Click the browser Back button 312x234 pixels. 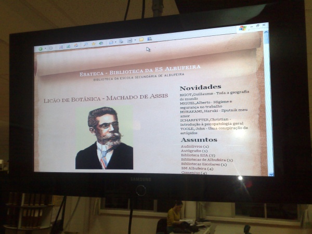pos(41,49)
